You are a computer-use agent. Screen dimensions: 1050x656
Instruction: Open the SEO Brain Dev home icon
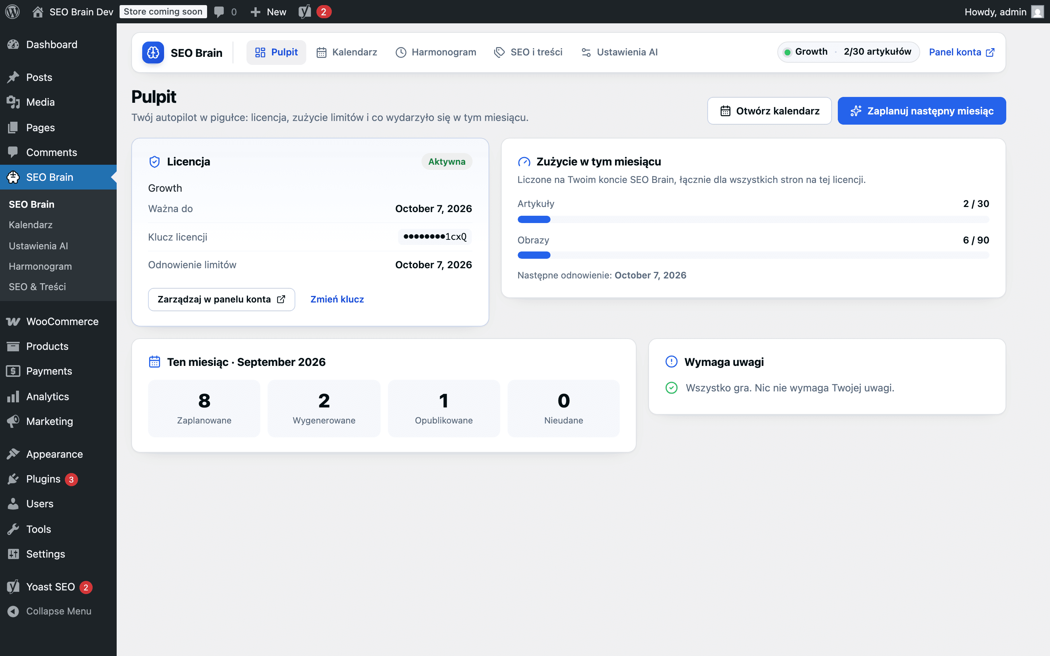coord(38,12)
